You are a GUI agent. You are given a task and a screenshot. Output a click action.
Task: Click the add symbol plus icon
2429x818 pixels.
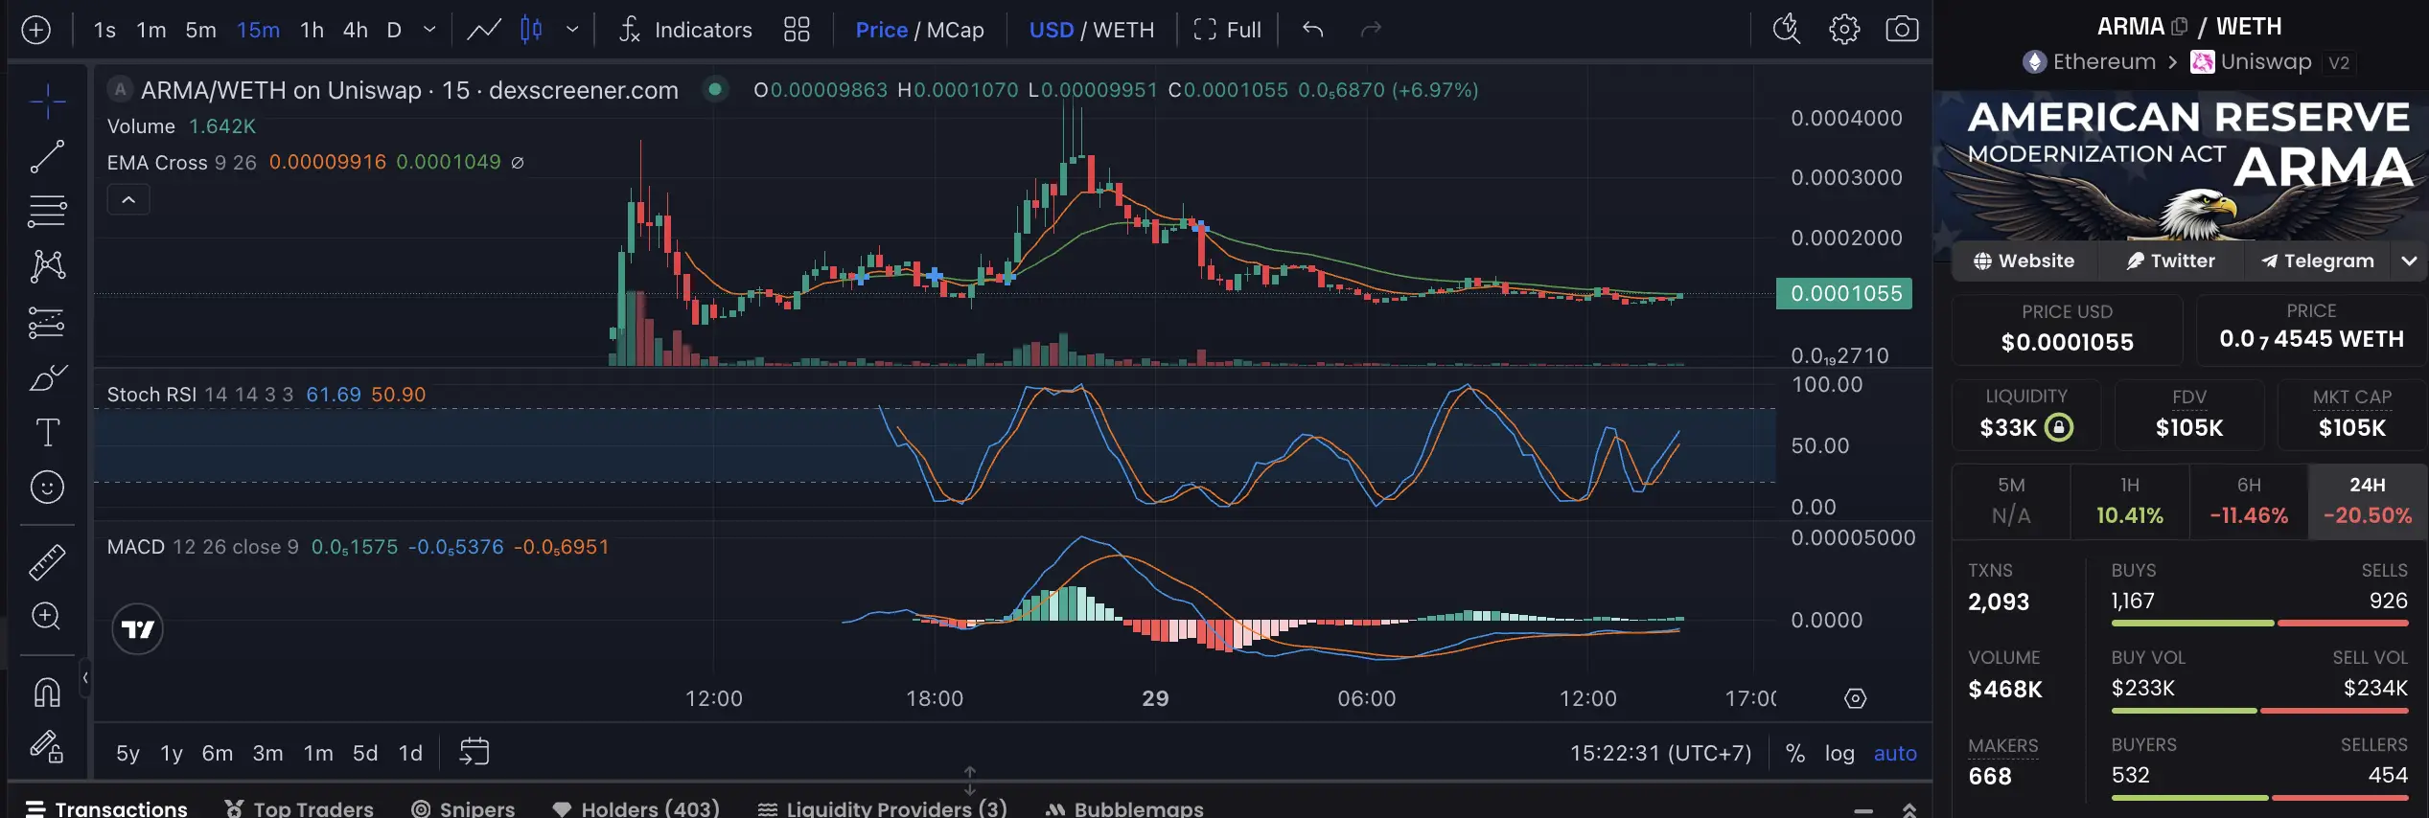(x=35, y=30)
